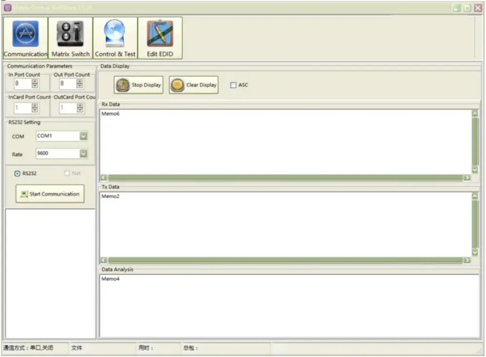The image size is (486, 357).
Task: Click Tx Data horizontal scrollbar right arrow
Action: click(467, 260)
